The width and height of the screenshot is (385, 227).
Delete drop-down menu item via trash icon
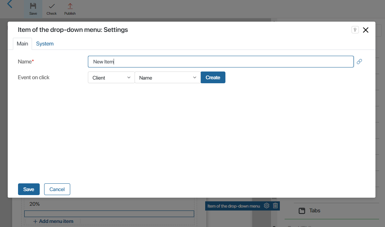coord(275,206)
